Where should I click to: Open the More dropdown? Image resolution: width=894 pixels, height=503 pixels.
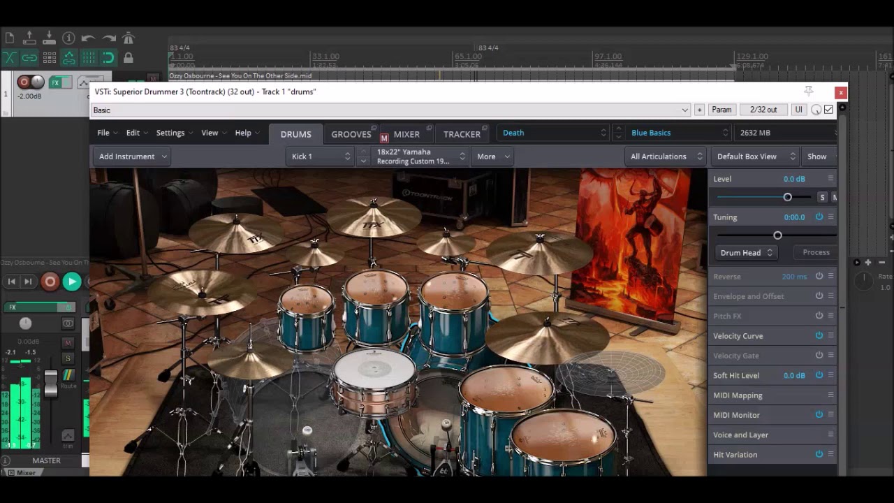point(493,156)
